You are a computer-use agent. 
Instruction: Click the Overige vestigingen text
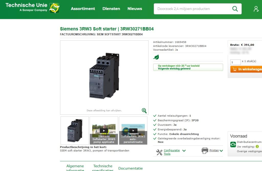(x=249, y=151)
